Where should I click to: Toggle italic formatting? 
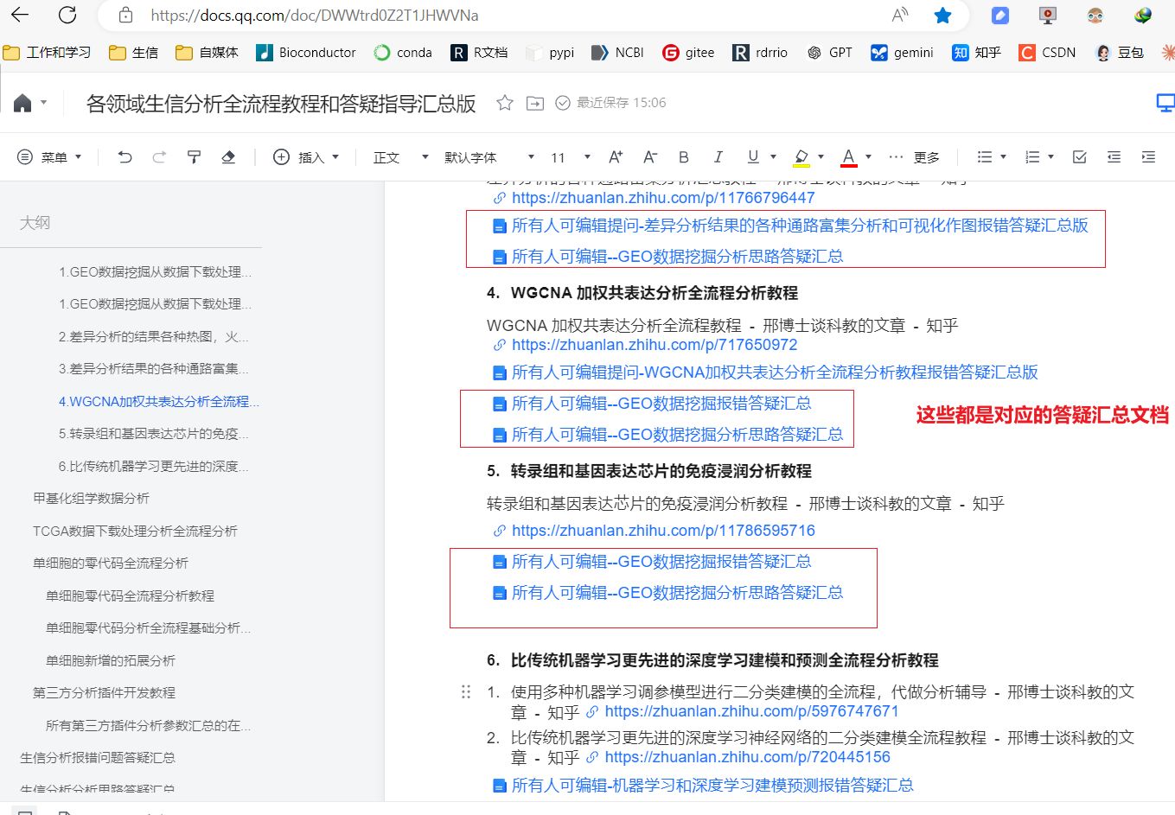[718, 156]
